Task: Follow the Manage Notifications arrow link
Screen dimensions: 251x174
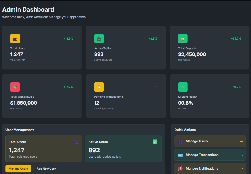Action: pos(242,169)
